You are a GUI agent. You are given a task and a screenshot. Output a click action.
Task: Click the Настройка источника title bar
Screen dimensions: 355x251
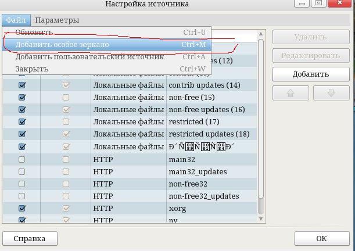147,4
